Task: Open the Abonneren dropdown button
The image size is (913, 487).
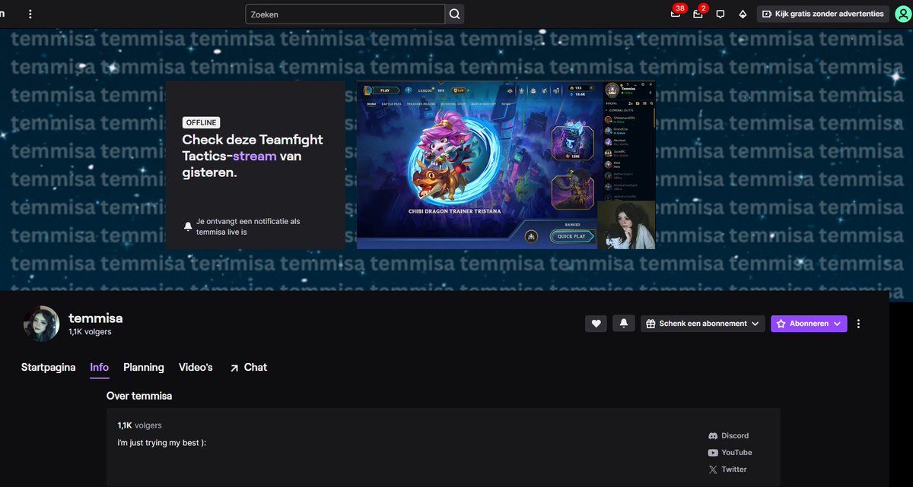Action: click(809, 324)
